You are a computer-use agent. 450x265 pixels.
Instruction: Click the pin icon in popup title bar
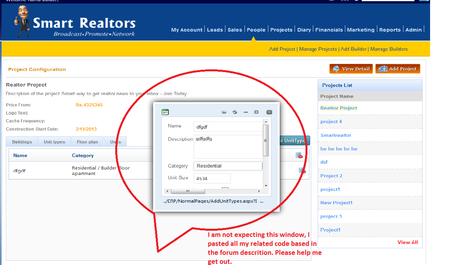click(x=223, y=112)
